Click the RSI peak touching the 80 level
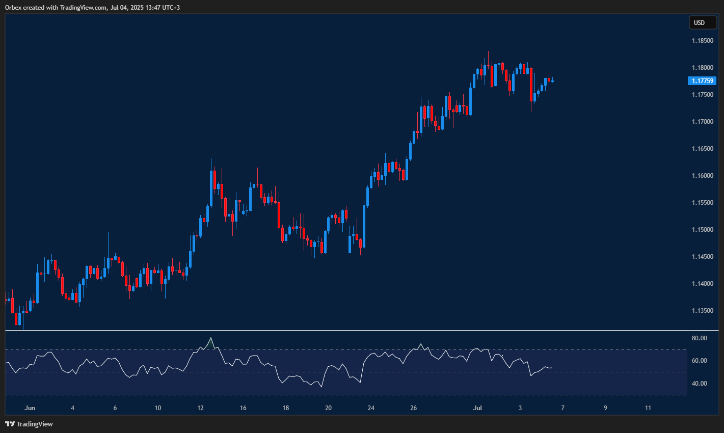Viewport: 724px width, 433px height. tap(211, 339)
